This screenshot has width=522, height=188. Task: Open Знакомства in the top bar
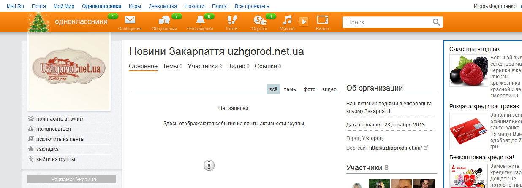(163, 6)
